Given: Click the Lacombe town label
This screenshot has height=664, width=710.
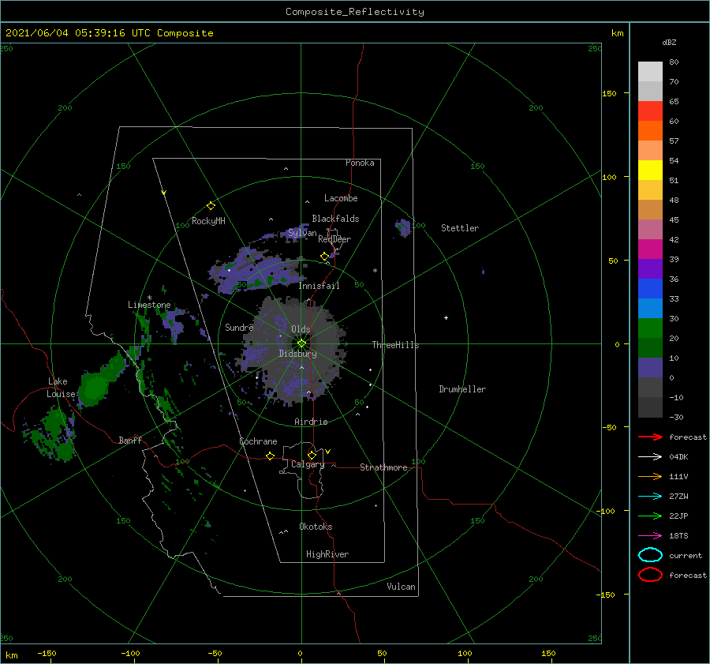Looking at the screenshot, I should [341, 198].
